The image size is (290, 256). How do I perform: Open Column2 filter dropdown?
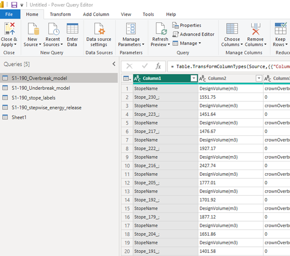(x=259, y=78)
